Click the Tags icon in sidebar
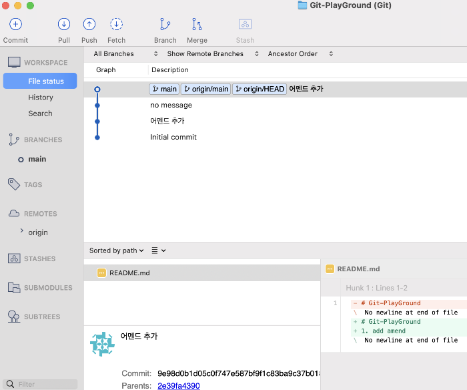Viewport: 467px width, 390px height. tap(14, 184)
